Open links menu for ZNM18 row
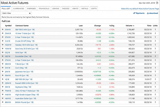This screenshot has height=107, width=160. pyautogui.click(x=155, y=33)
